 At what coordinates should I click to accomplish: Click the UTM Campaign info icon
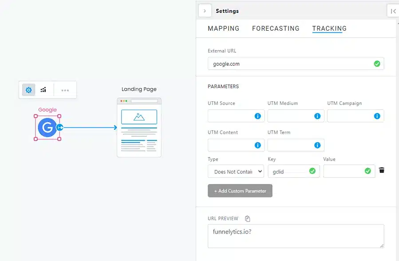pyautogui.click(x=377, y=116)
